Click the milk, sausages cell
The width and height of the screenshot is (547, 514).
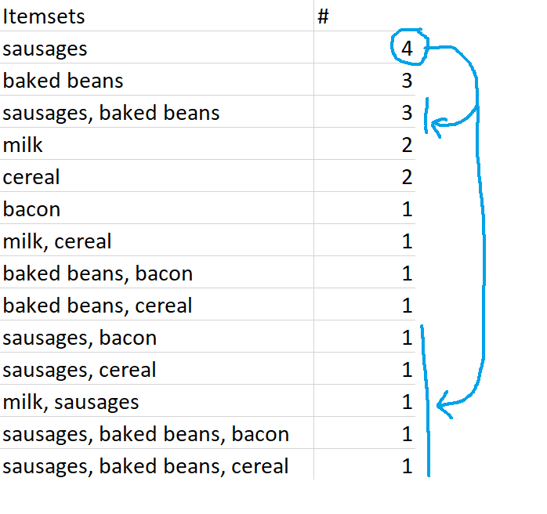157,400
